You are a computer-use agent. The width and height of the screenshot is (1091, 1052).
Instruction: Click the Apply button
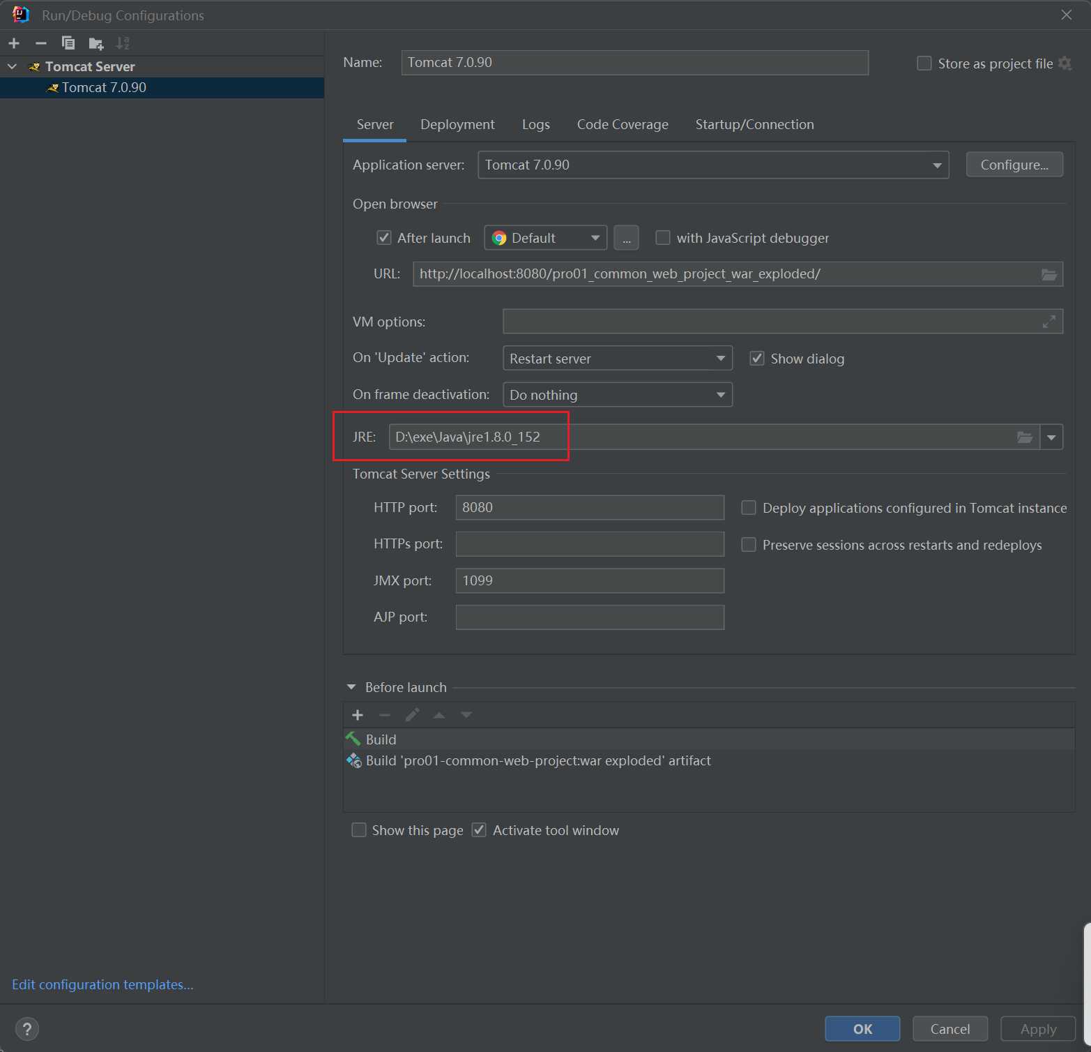[x=1038, y=1029]
